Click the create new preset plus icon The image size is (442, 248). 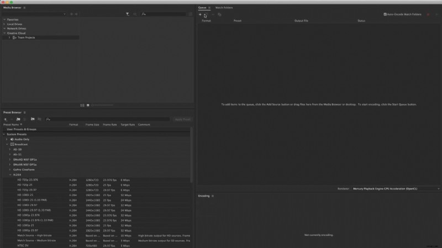pos(6,119)
